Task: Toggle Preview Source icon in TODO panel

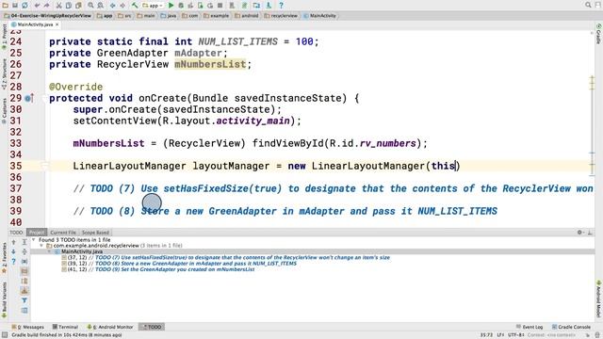Action: (x=24, y=310)
